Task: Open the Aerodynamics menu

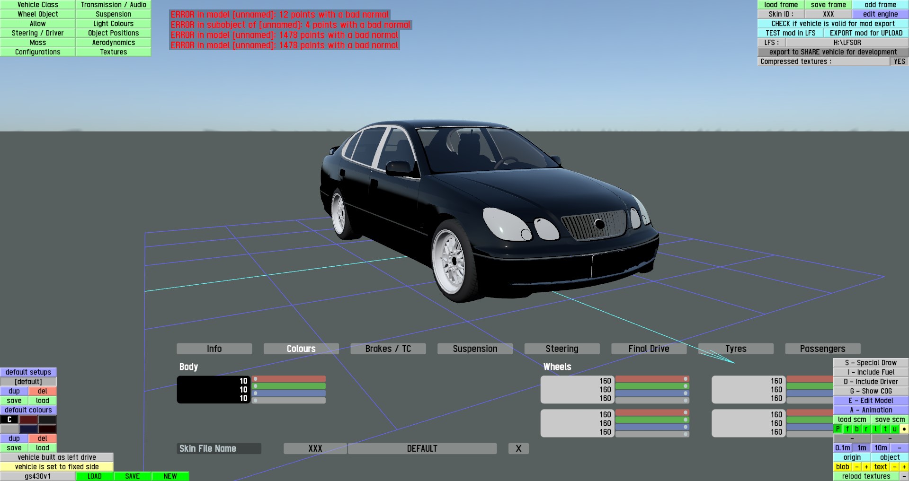Action: coord(114,43)
